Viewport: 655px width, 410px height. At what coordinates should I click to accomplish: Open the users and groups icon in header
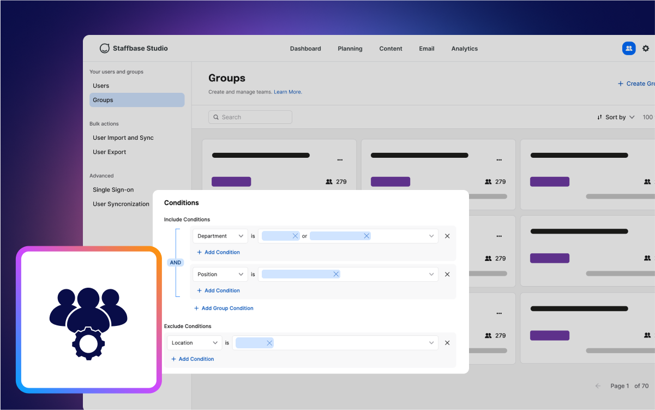(629, 49)
